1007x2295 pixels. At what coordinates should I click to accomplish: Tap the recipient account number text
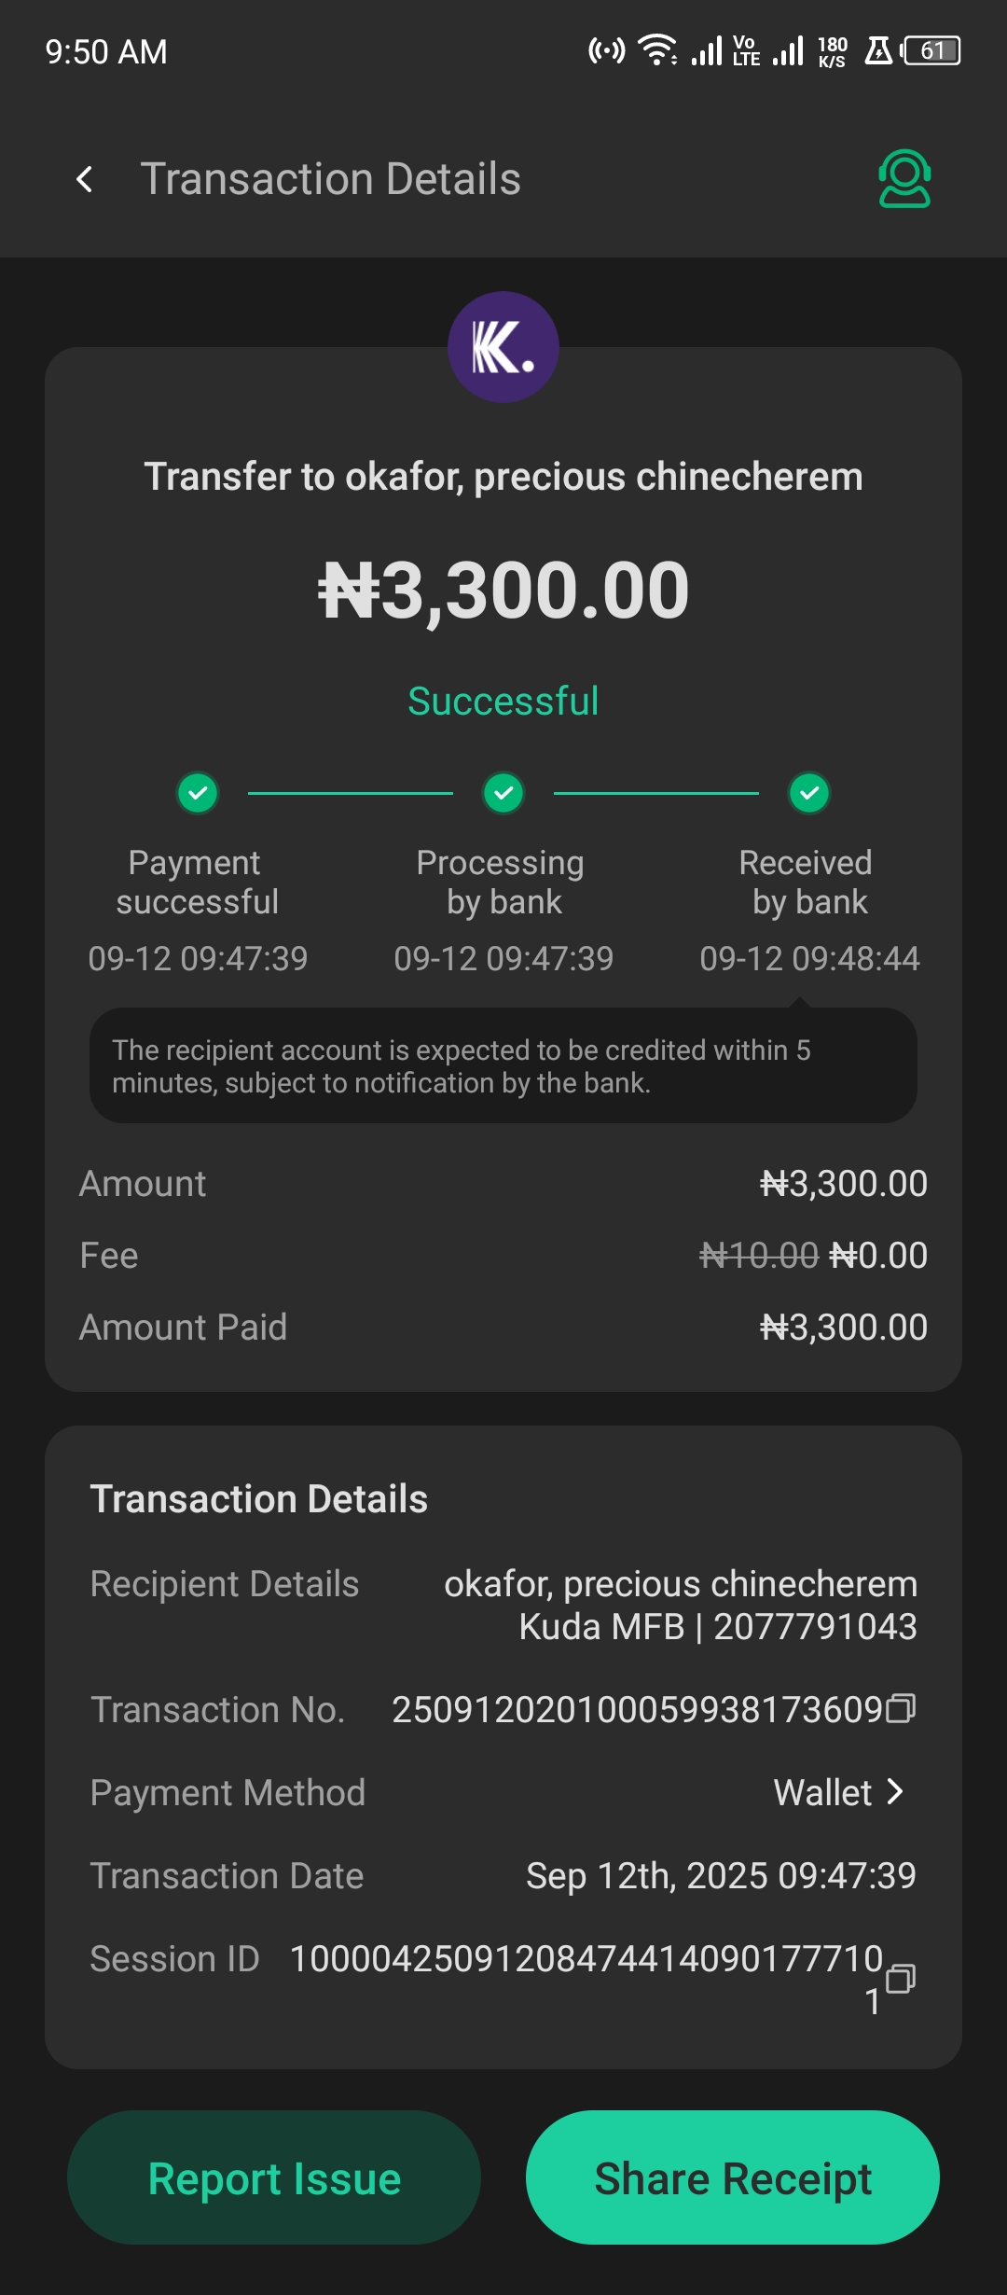pyautogui.click(x=815, y=1627)
